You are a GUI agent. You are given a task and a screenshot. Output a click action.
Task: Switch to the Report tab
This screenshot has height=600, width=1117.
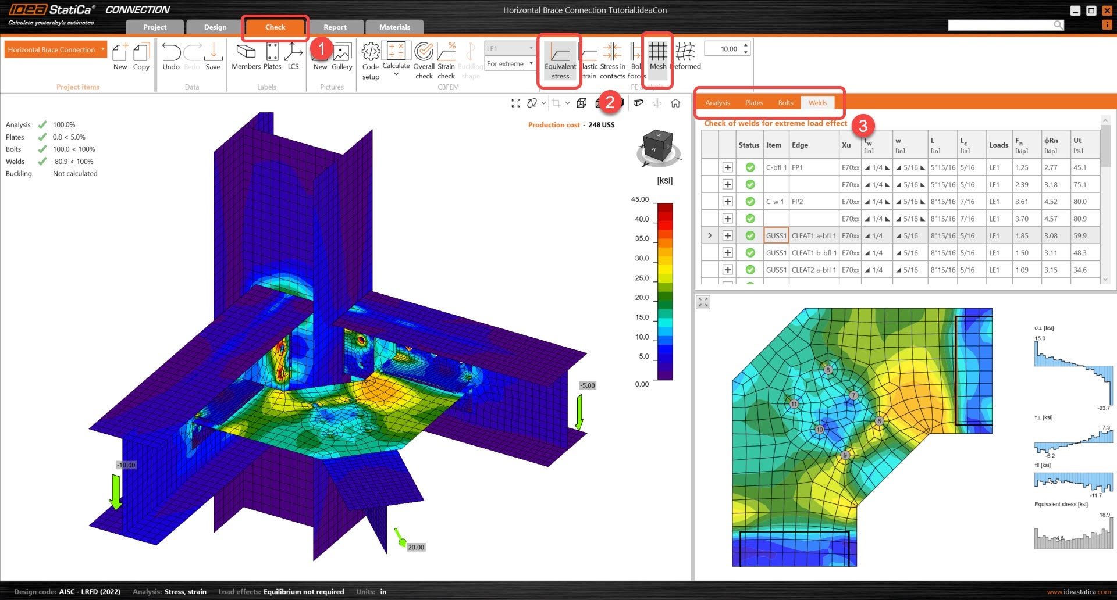[335, 27]
